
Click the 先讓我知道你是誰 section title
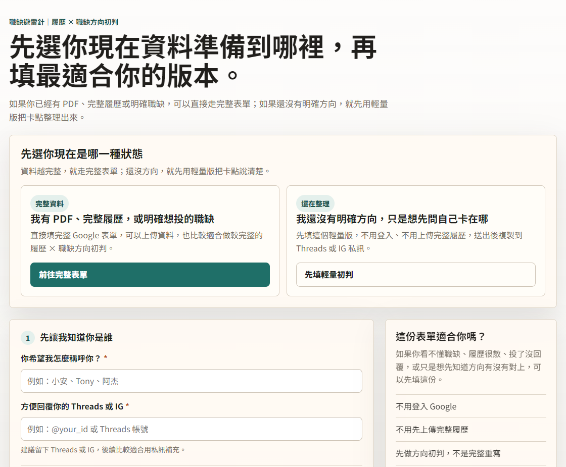[76, 338]
